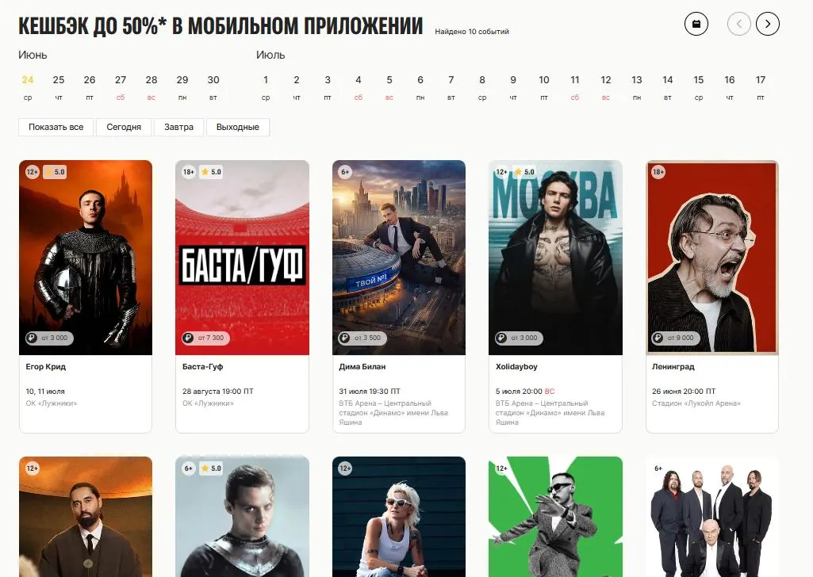Filter events by Выходные
This screenshot has height=577, width=813.
pyautogui.click(x=238, y=127)
